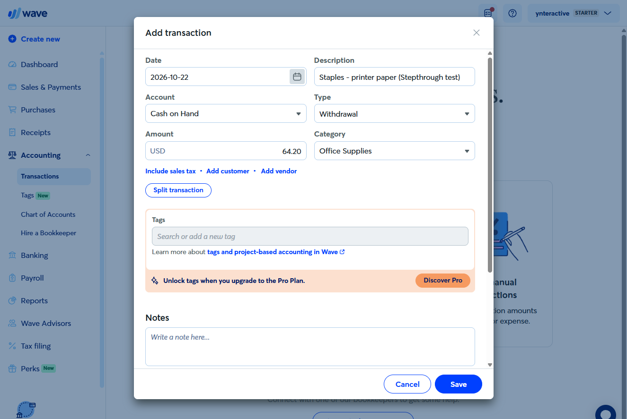The image size is (627, 419).
Task: Focus the Notes text area
Action: tap(310, 346)
